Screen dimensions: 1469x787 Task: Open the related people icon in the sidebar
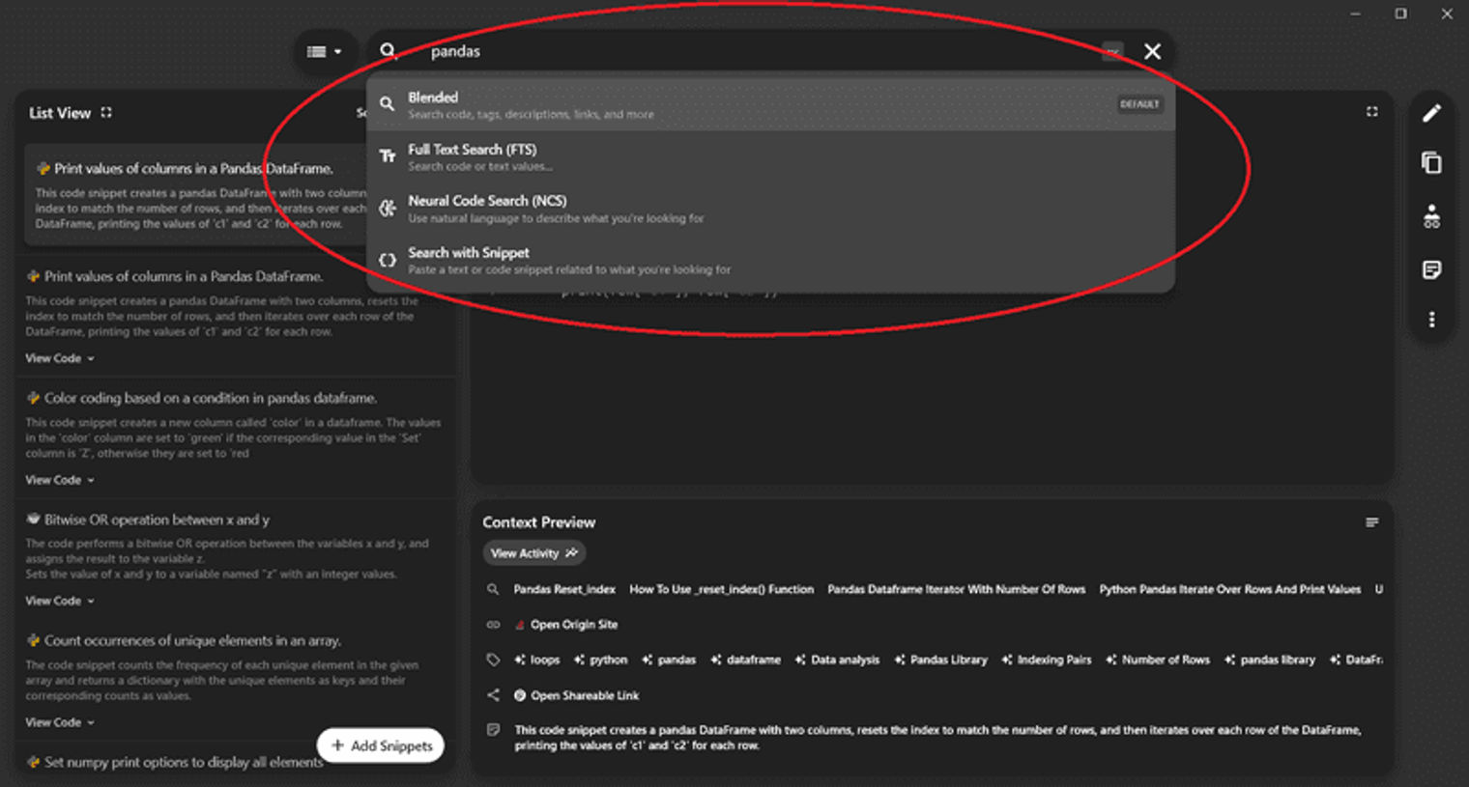1431,216
